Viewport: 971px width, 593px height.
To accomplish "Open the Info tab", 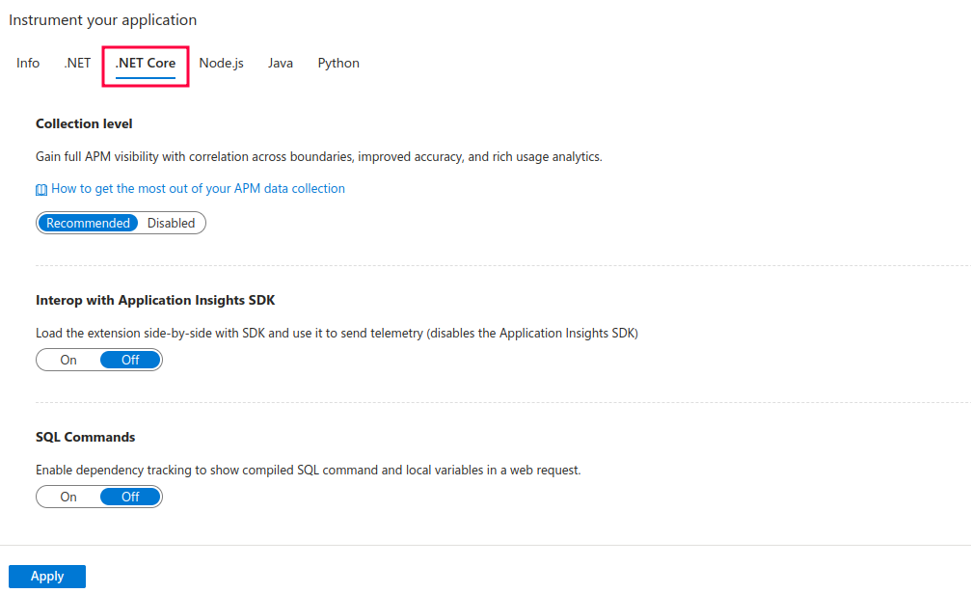I will click(x=28, y=64).
